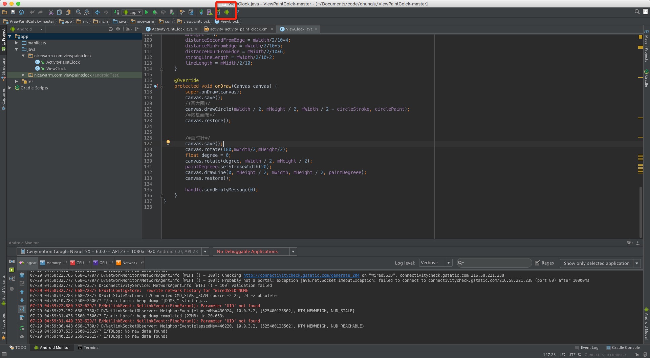Open the CPU monitor tab
This screenshot has width=650, height=358.
(x=80, y=263)
